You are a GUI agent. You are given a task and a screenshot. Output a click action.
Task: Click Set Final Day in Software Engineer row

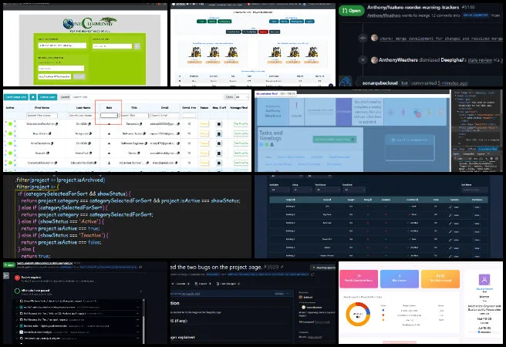click(x=241, y=143)
